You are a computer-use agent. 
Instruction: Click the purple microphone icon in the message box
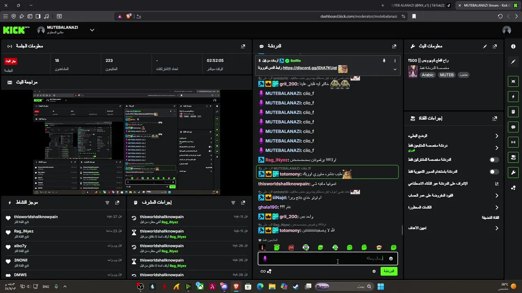265,258
